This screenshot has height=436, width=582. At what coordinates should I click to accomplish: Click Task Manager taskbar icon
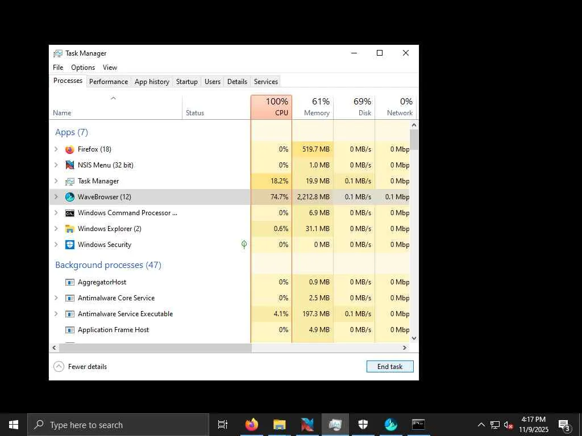tap(335, 425)
